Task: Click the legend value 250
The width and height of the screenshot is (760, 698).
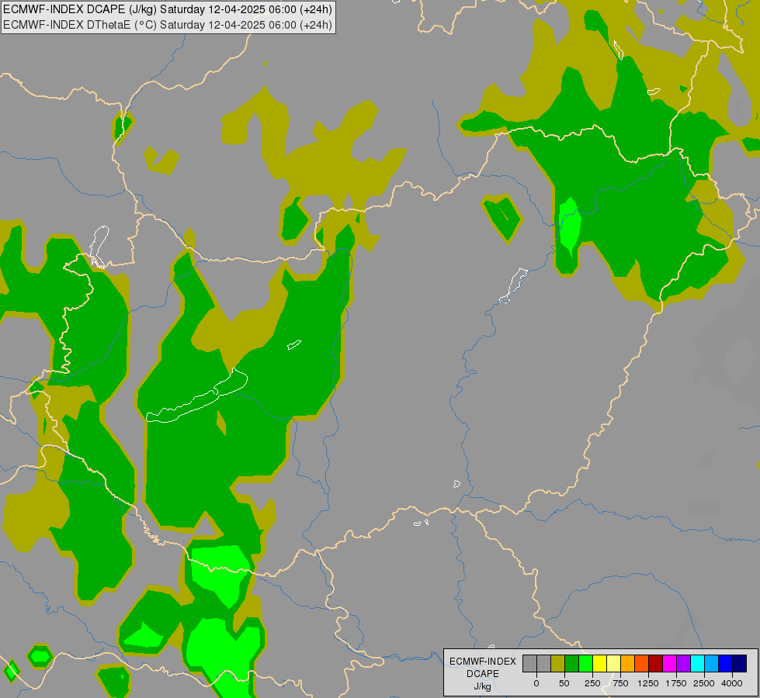Action: pos(592,683)
